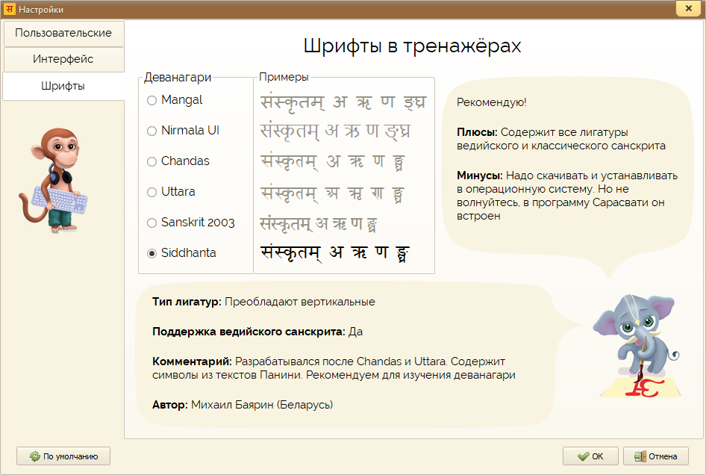Close the Настройки window
706x475 pixels.
687,8
